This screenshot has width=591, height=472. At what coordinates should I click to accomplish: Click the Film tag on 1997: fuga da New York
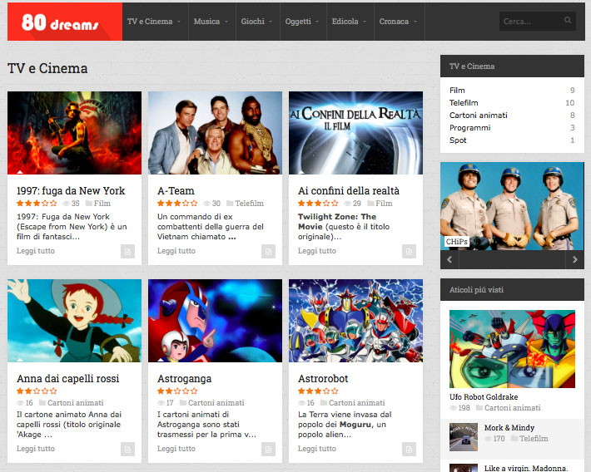click(102, 204)
